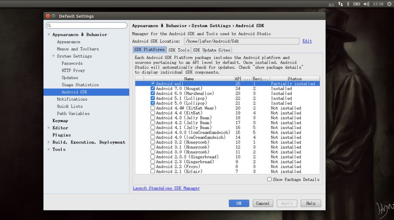Click the Android SDK Location path field

(241, 41)
